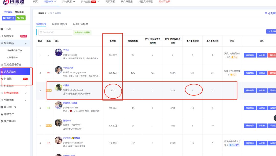Open avatar of 小楼莫 row

tap(59, 87)
